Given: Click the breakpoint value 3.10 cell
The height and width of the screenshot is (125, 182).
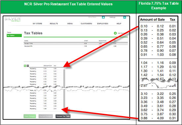Looking at the screenshot, I should pyautogui.click(x=45, y=93).
